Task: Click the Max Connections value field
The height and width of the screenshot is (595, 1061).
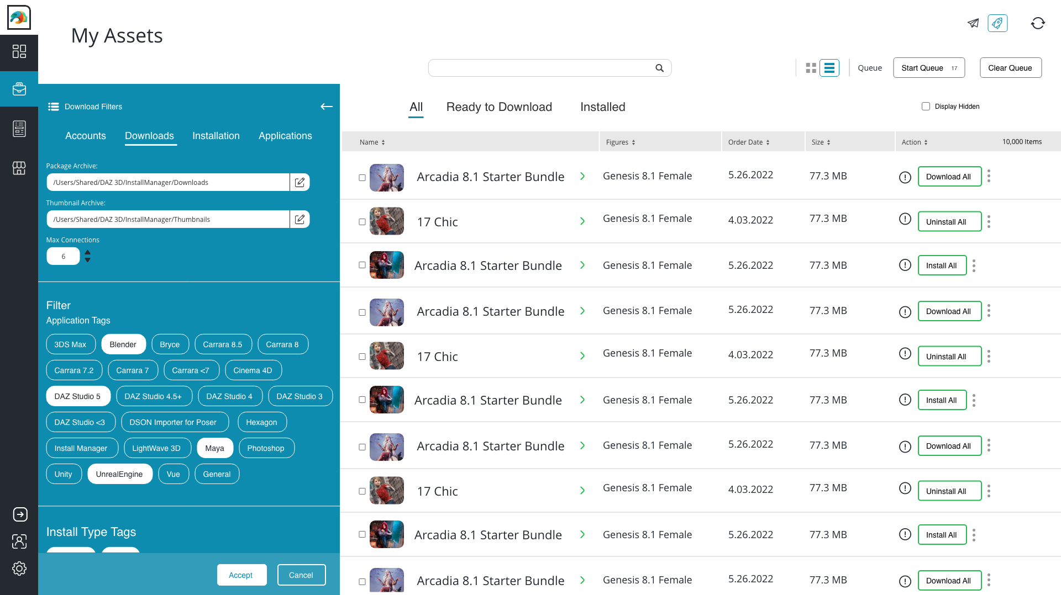Action: point(64,256)
